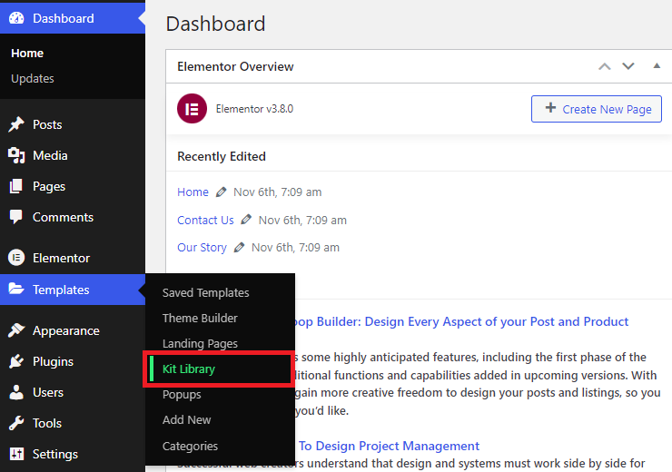672x472 pixels.
Task: Click the Settings sliders icon
Action: [x=16, y=454]
